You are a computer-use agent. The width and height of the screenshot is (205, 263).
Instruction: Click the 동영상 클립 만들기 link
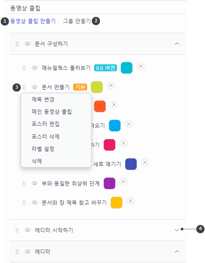click(x=33, y=21)
